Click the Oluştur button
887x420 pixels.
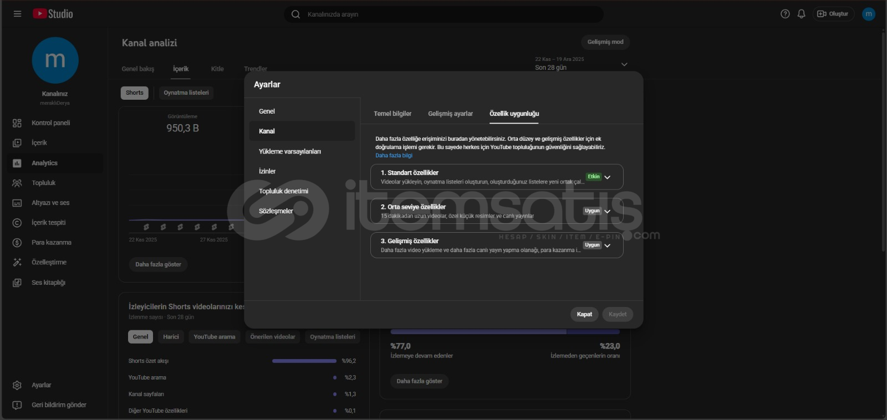(833, 14)
